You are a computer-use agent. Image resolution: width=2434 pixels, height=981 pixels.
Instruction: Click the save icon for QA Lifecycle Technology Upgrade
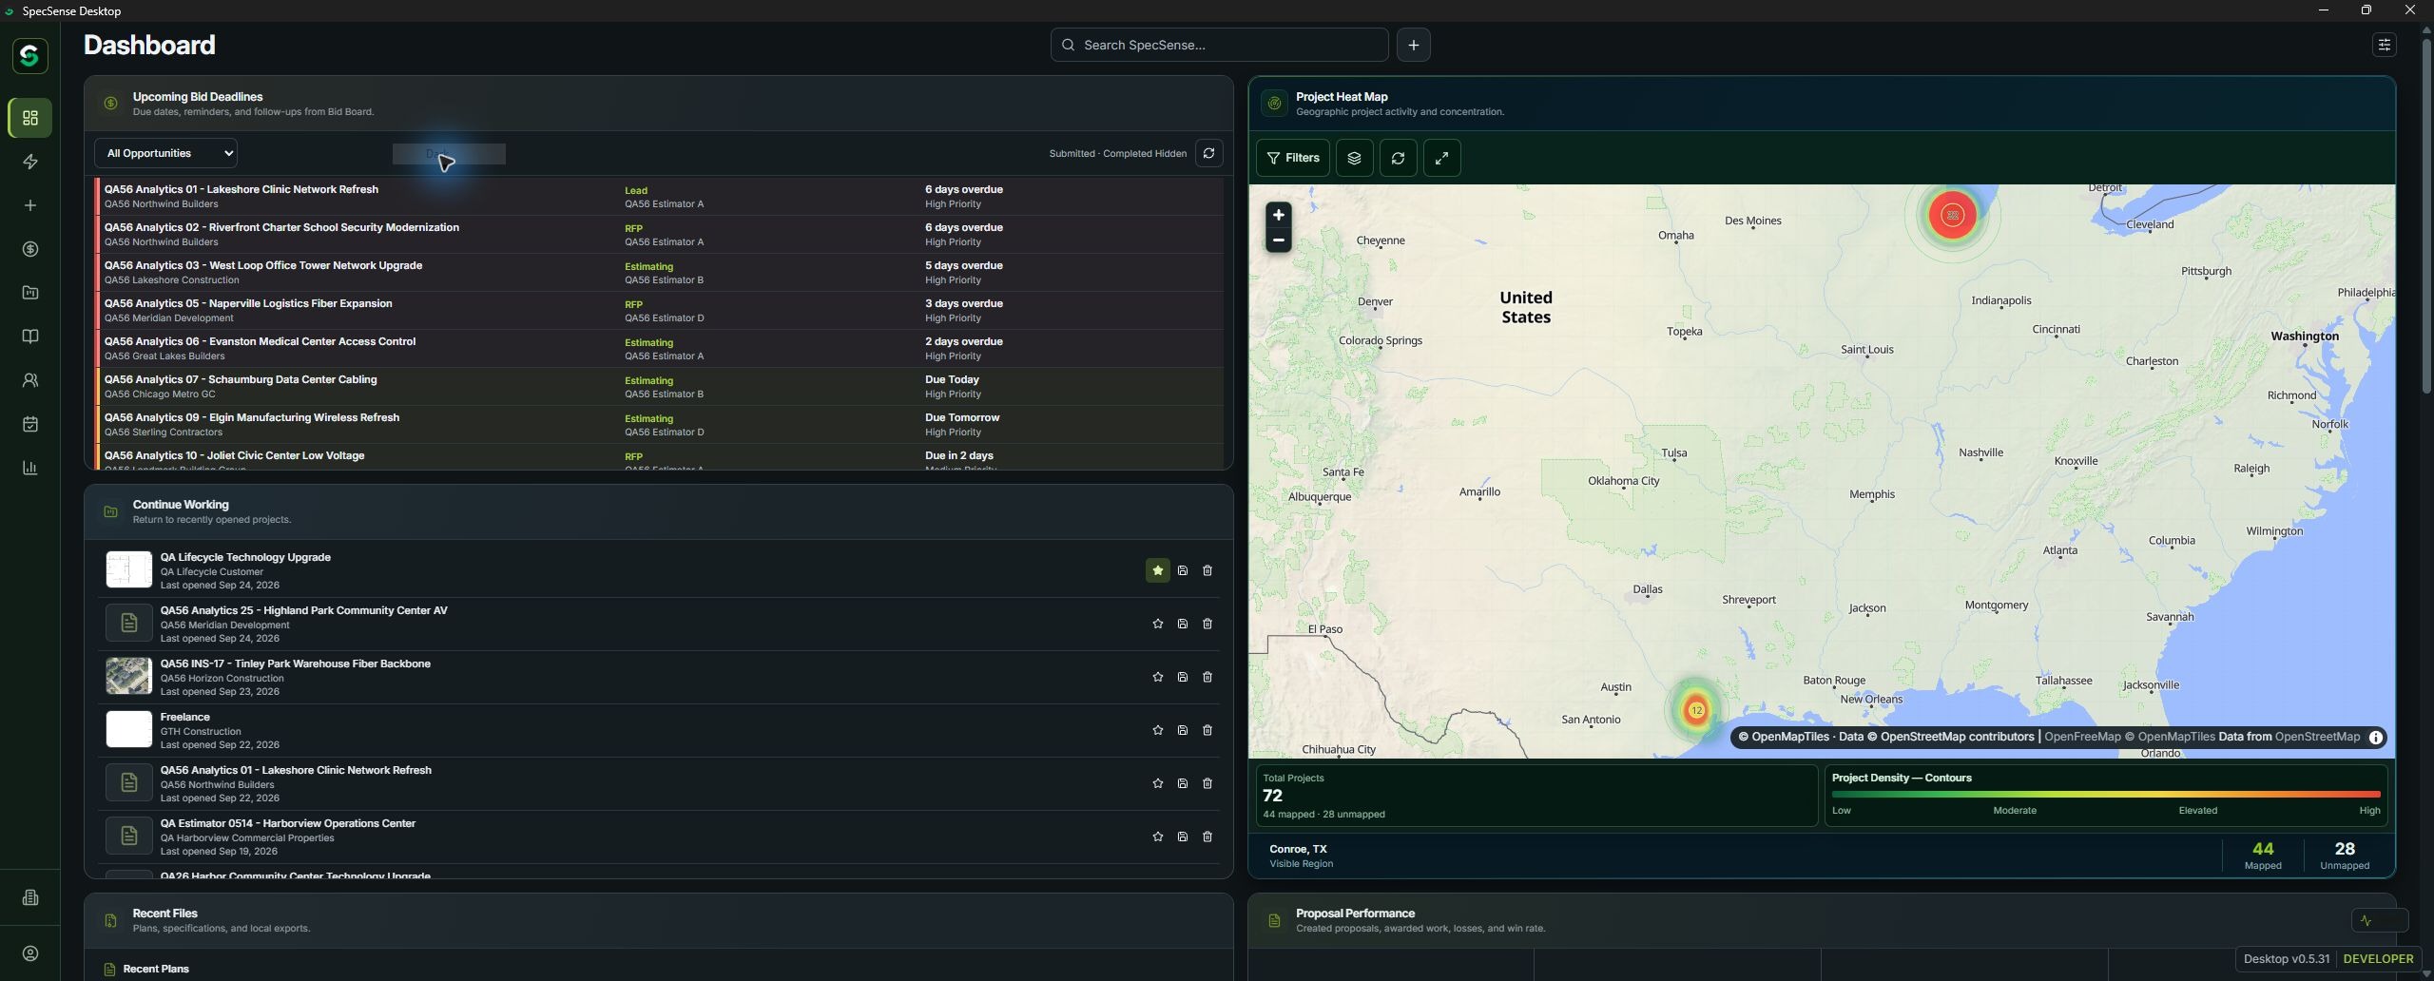pos(1183,570)
